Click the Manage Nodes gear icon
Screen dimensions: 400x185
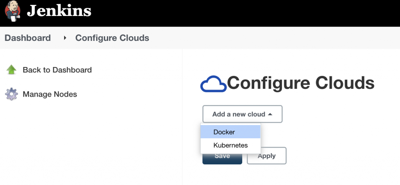coord(11,94)
